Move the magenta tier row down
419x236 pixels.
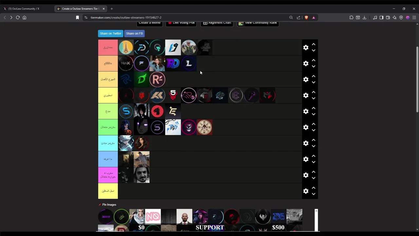(x=314, y=178)
